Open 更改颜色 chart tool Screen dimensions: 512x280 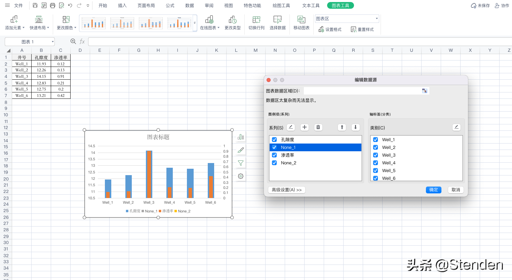click(x=67, y=23)
